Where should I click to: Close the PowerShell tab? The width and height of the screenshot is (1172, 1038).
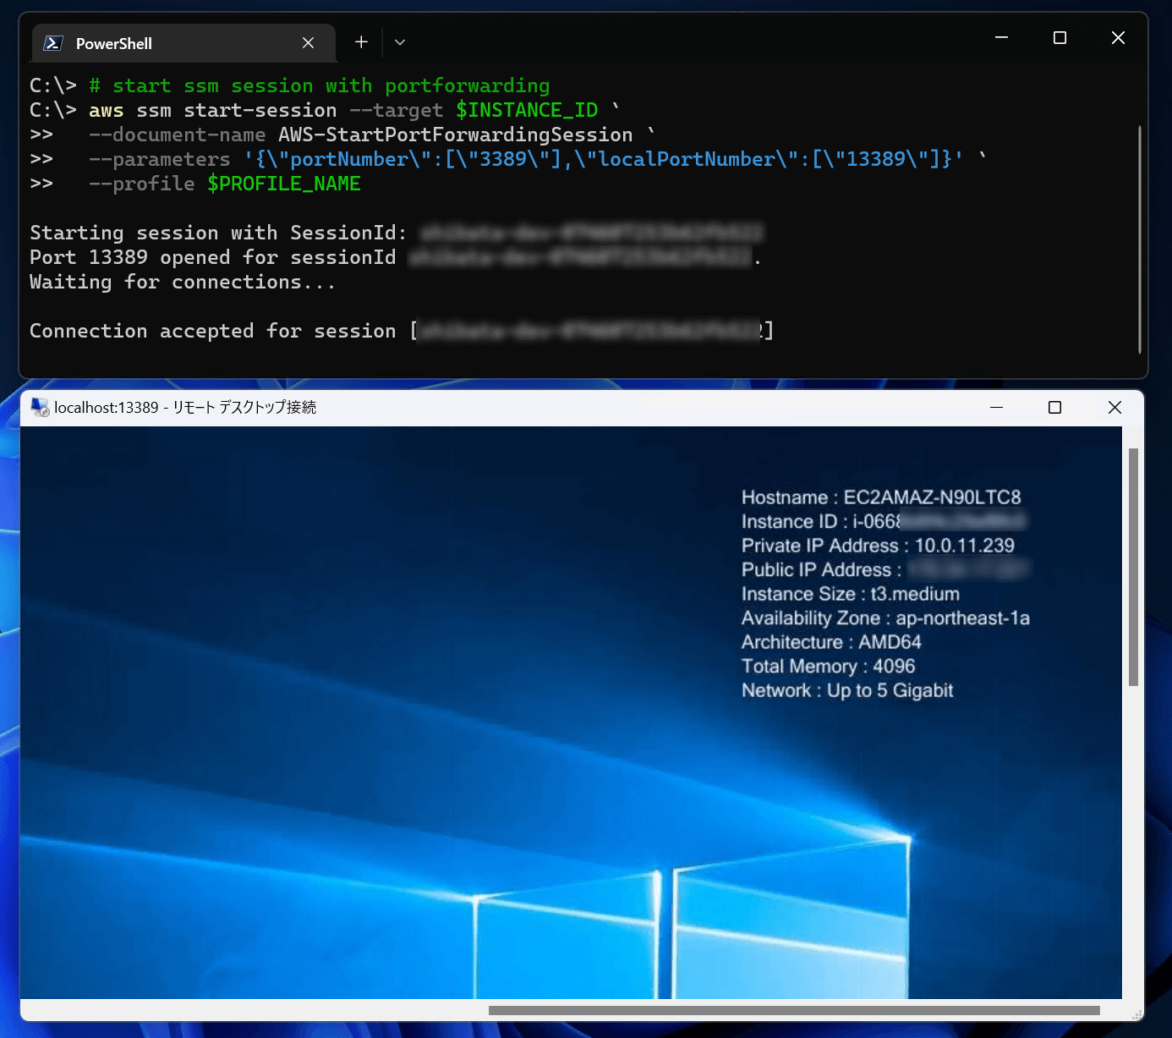[x=308, y=43]
